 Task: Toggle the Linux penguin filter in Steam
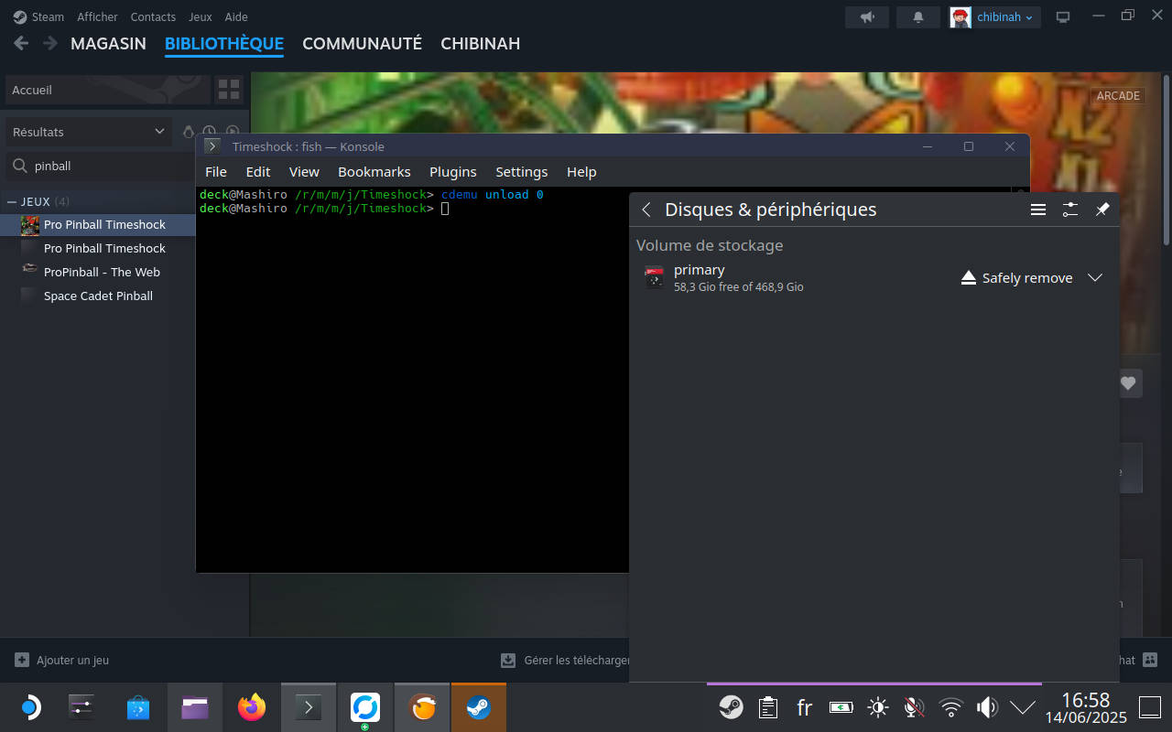point(189,132)
